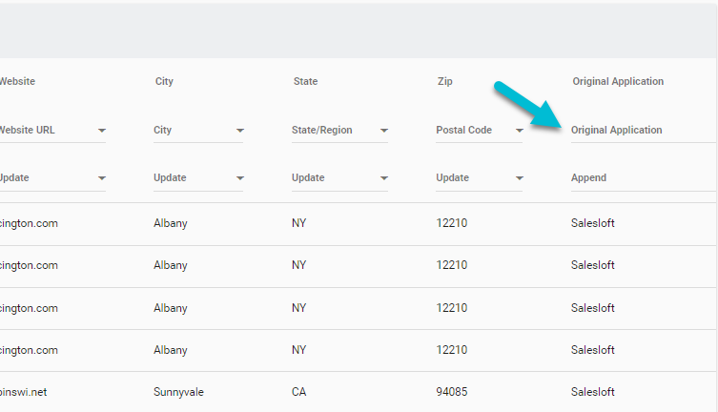The width and height of the screenshot is (718, 412).
Task: Click the 94085 zip code cell
Action: point(452,392)
